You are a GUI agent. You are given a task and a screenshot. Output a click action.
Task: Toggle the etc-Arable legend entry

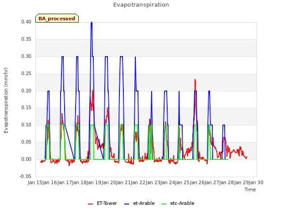tap(178, 203)
